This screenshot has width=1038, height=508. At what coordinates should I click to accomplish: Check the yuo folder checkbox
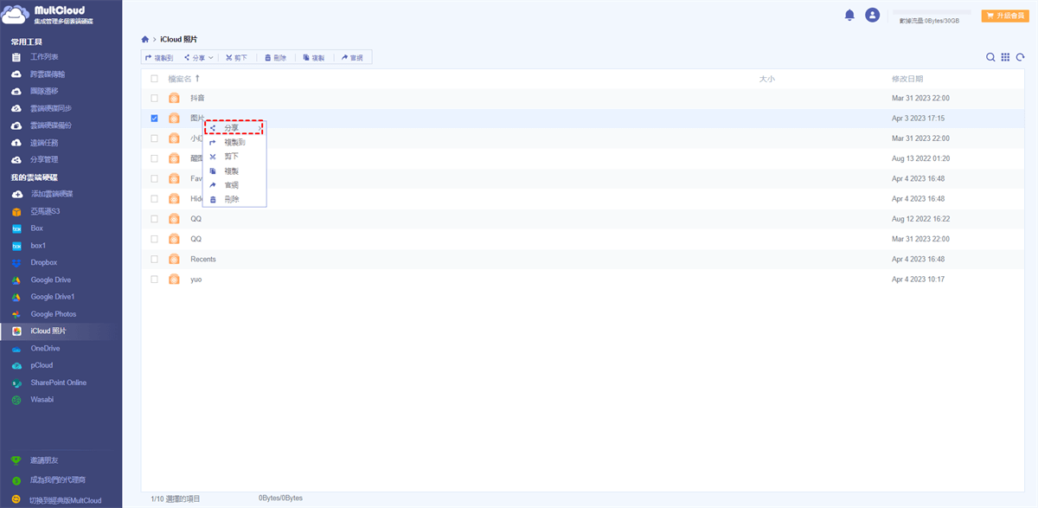pos(155,280)
